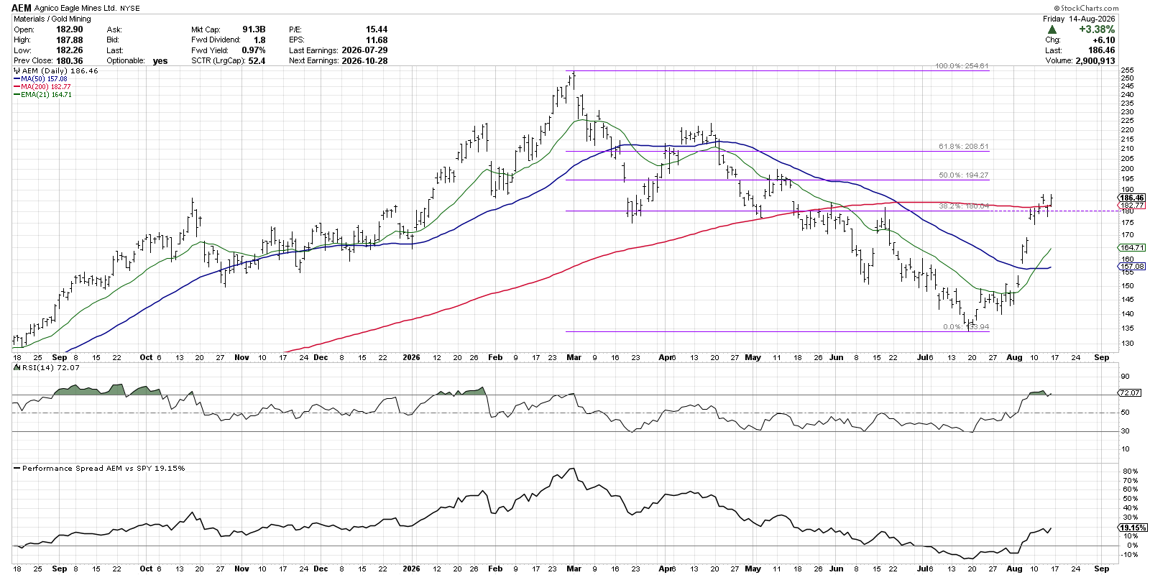Click the High value 187.88
Viewport: 1150px width, 575px height.
70,40
